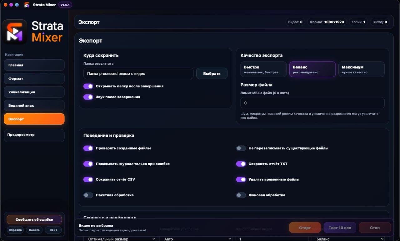
Task: Toggle "Сохранять отчёт CSV" switch
Action: coord(88,180)
